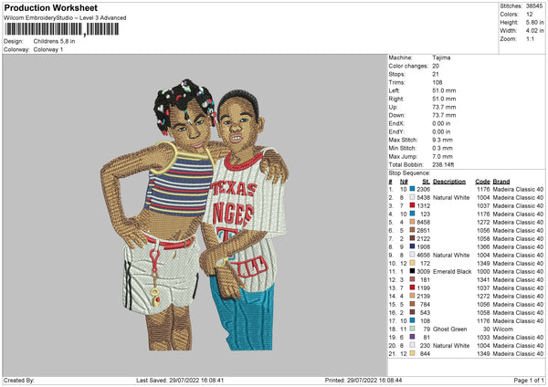Click the Up value 73.7 mm
The height and width of the screenshot is (387, 548).
pos(444,107)
